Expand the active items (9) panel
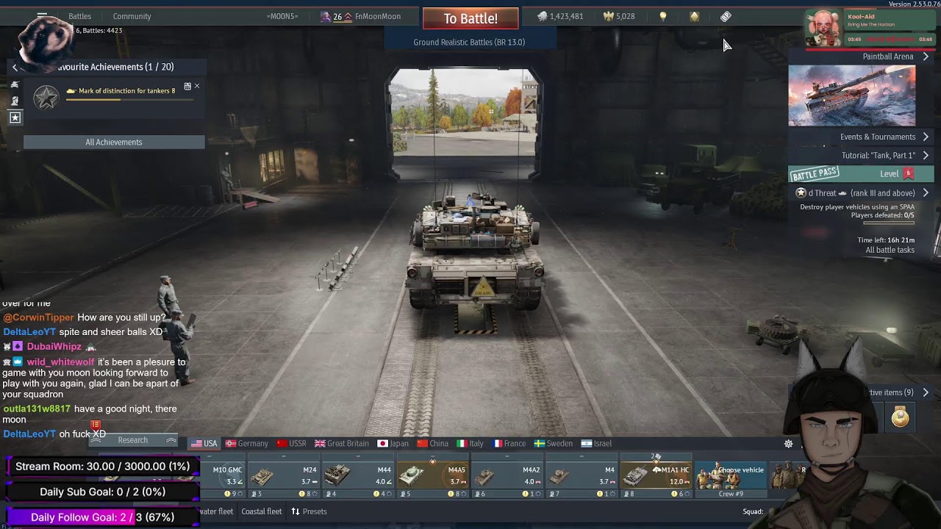Image resolution: width=941 pixels, height=529 pixels. (926, 392)
